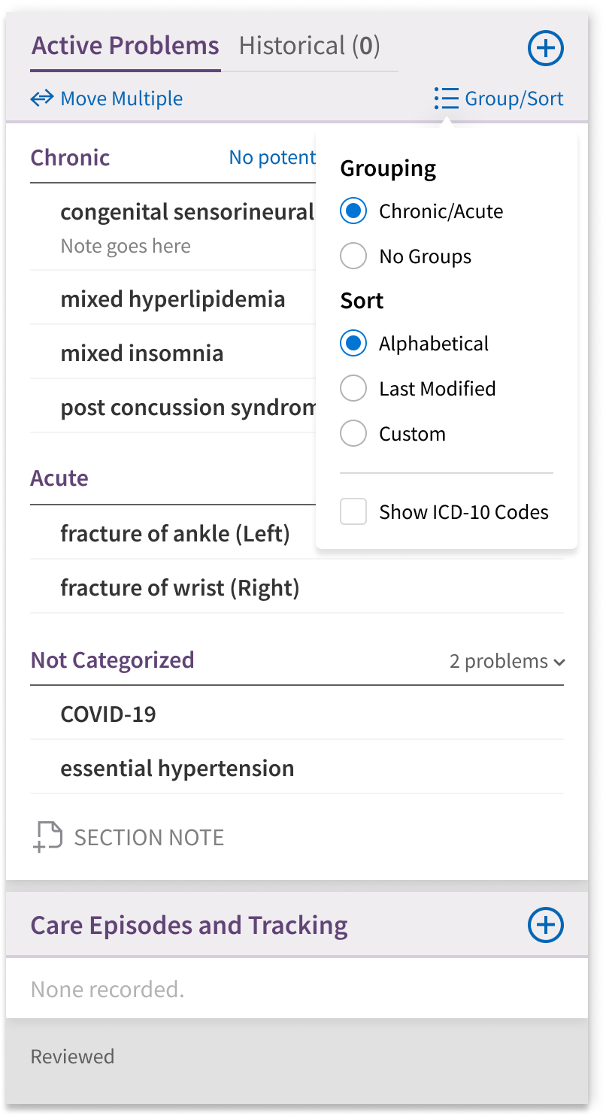Enable Show ICD-10 Codes checkbox
Image resolution: width=606 pixels, height=1116 pixels.
[353, 512]
